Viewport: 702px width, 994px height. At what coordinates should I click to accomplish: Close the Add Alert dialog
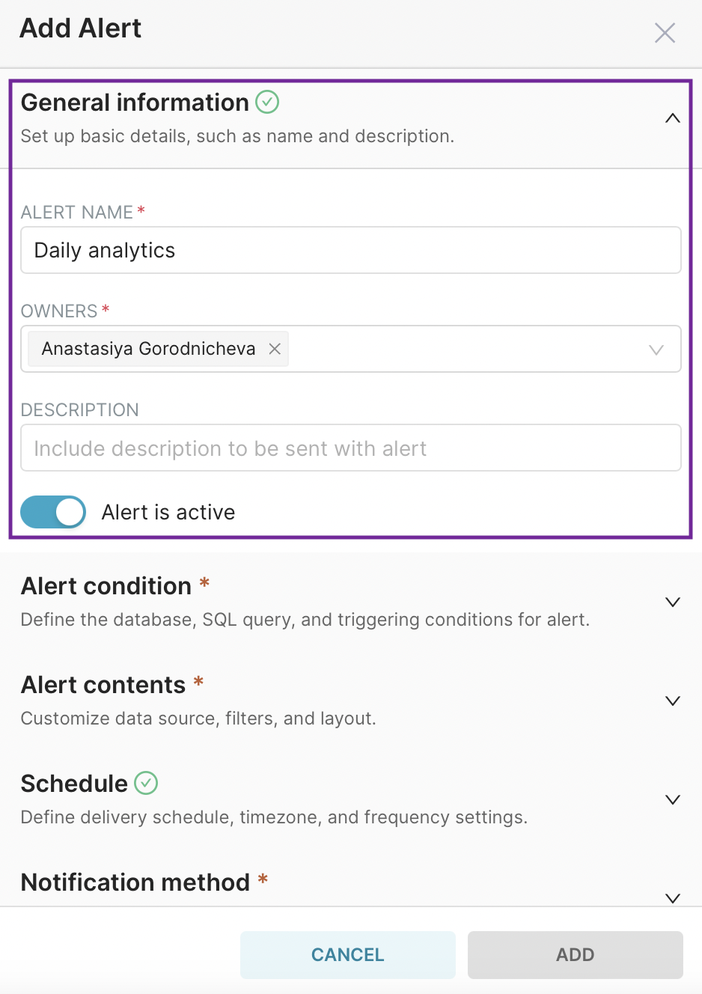click(x=665, y=33)
